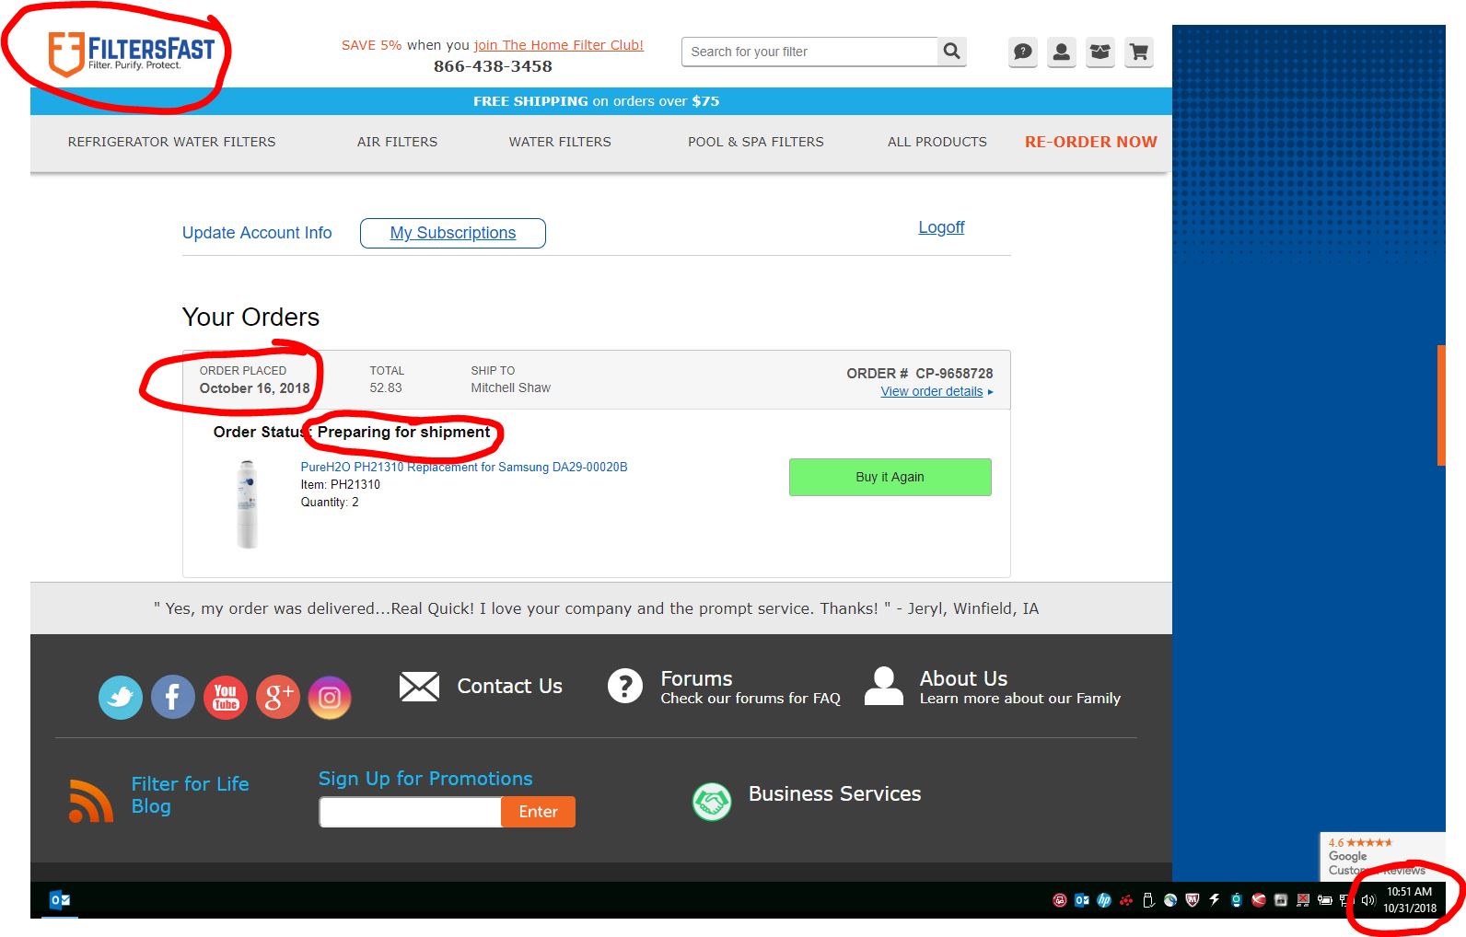Click the RSS feed blog icon

point(91,800)
